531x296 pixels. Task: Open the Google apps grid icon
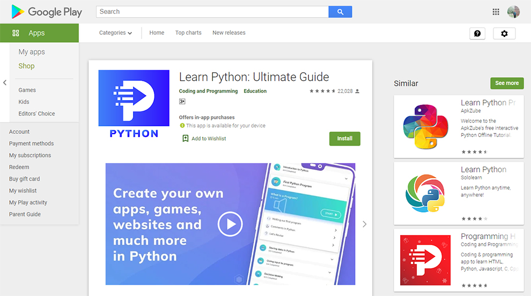pyautogui.click(x=496, y=12)
